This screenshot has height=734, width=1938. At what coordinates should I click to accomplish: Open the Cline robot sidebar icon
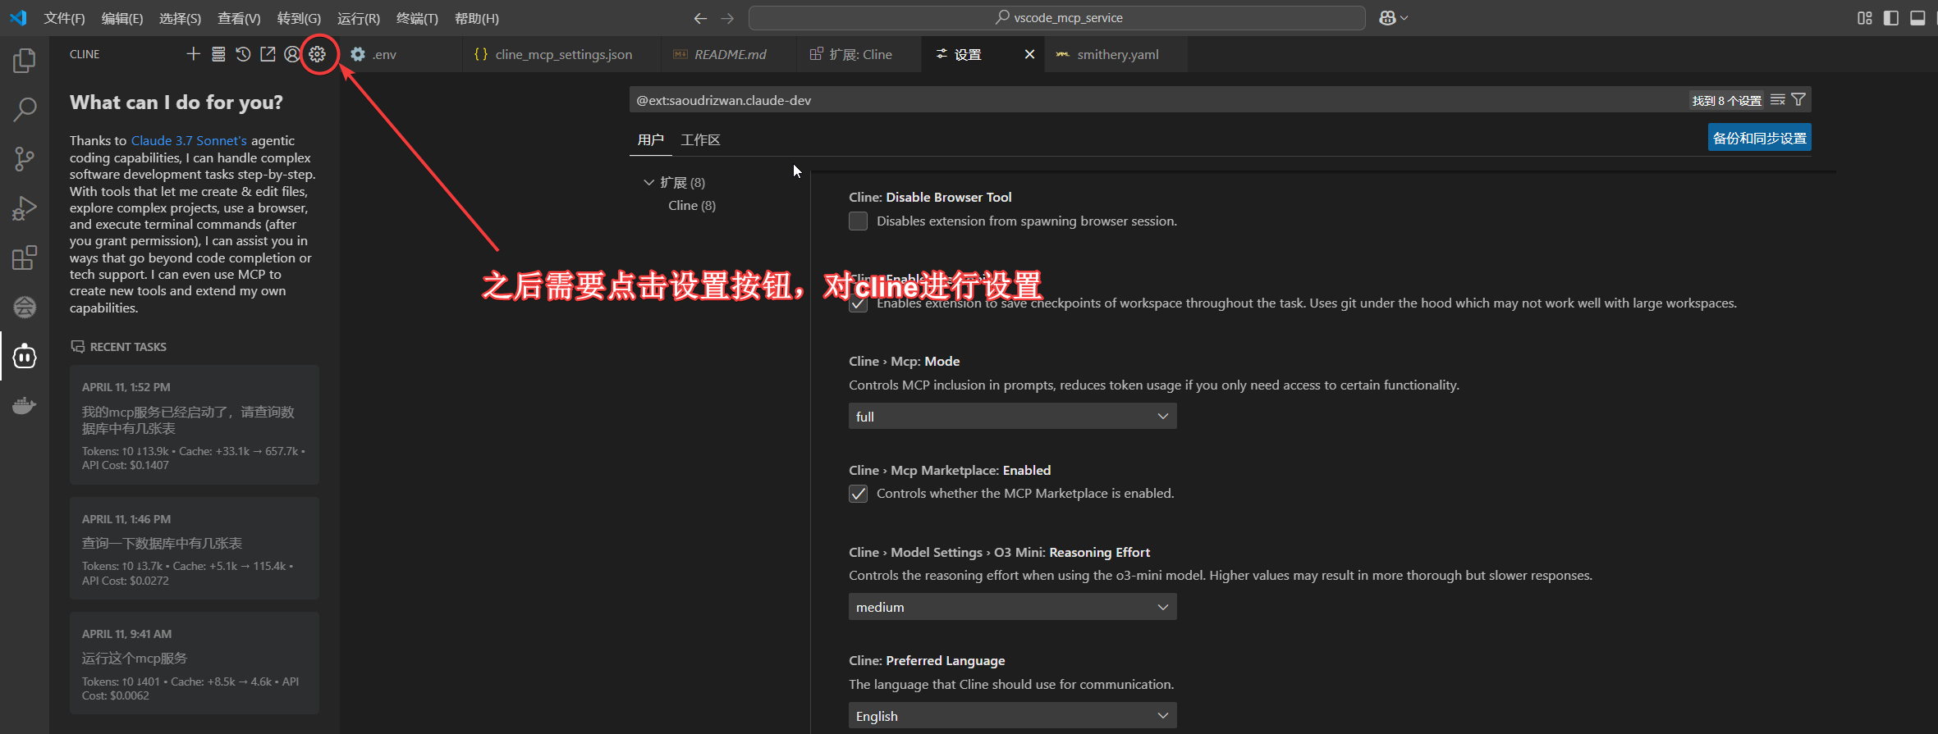[x=25, y=356]
